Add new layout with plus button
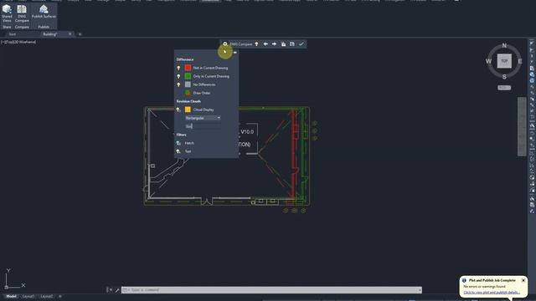The image size is (536, 301). (x=59, y=296)
